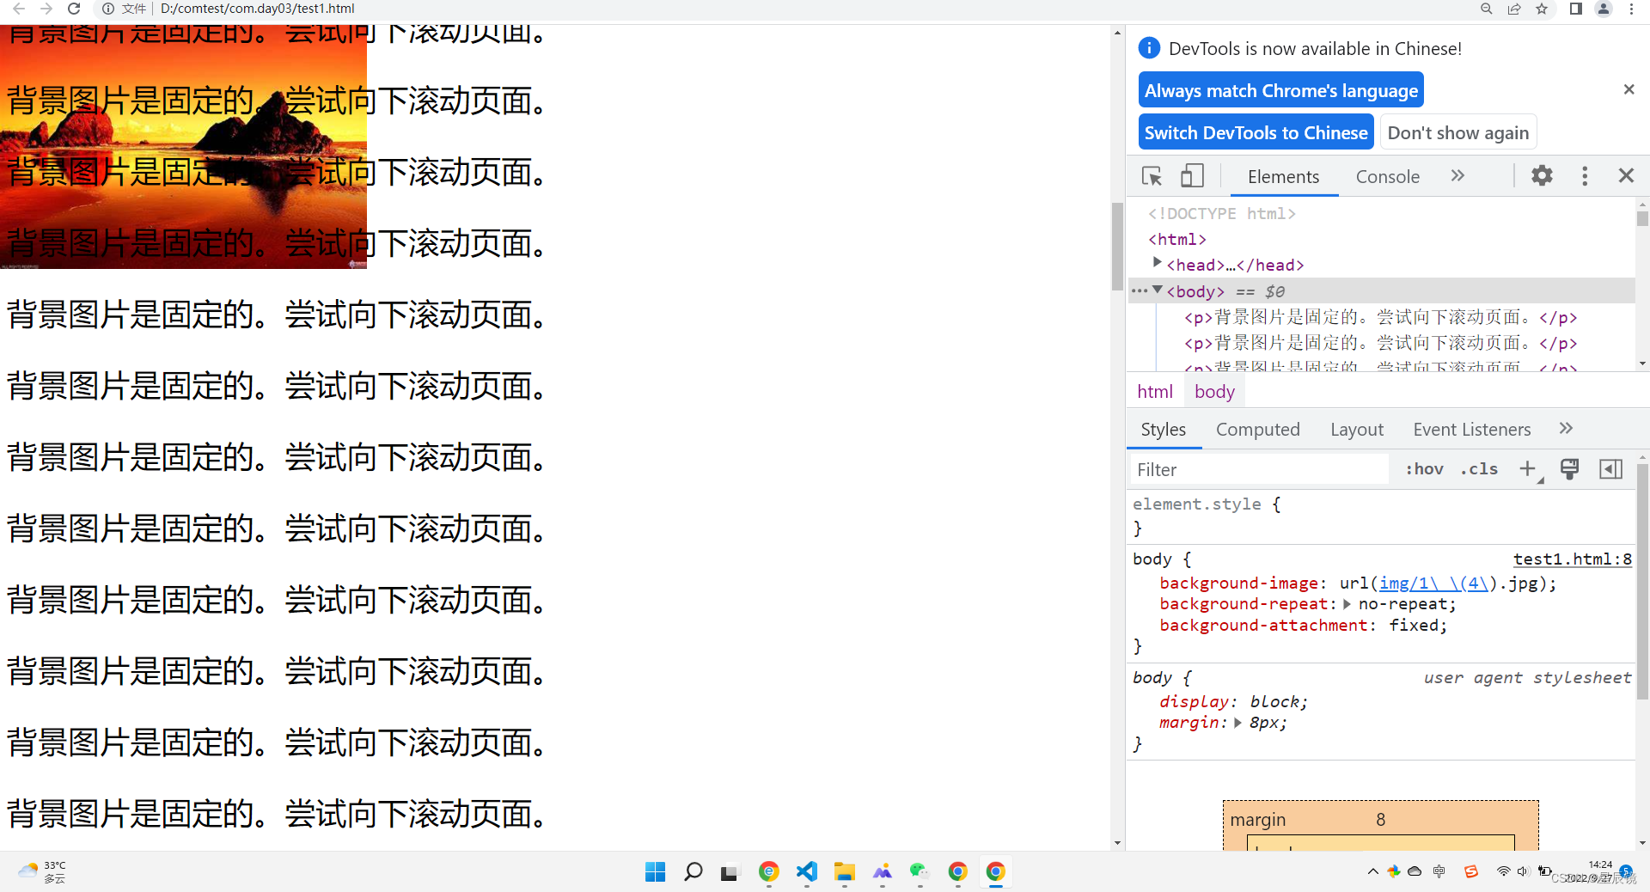Viewport: 1650px width, 892px height.
Task: Show more Styles sidebar tabs
Action: [x=1566, y=429]
